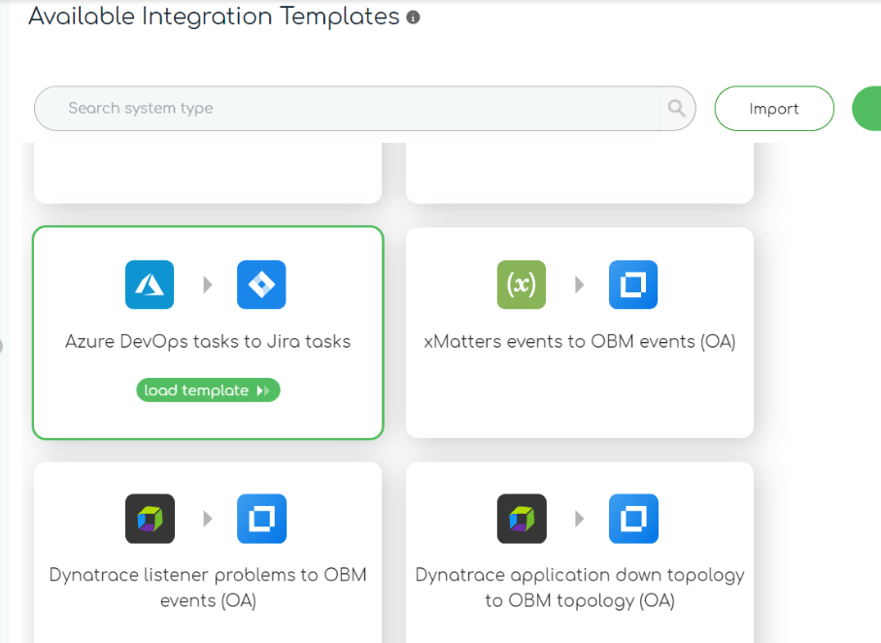Click the Azure DevOps icon

150,285
